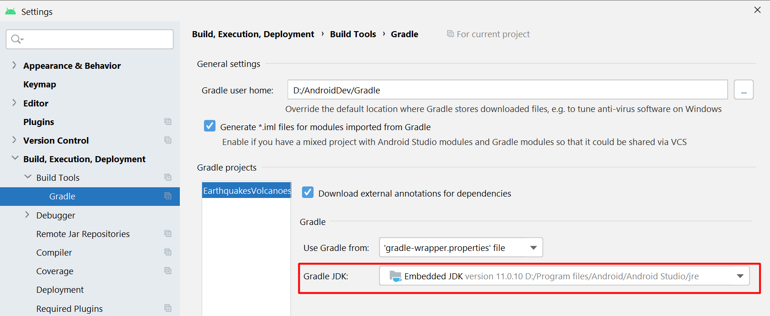Click project-level icon next to Plugins
Screen dimensions: 770x316
(168, 122)
